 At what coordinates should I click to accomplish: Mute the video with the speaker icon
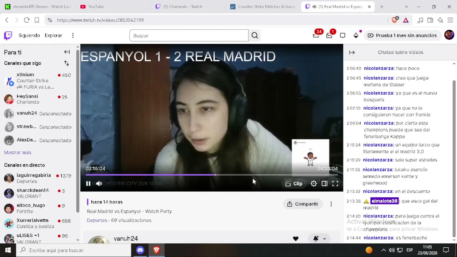click(99, 183)
